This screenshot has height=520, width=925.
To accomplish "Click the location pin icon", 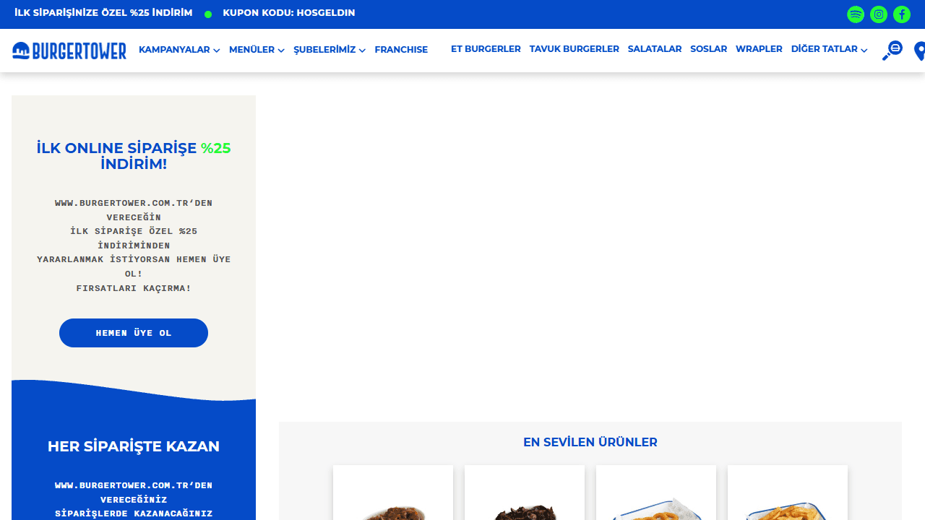I will tap(919, 51).
